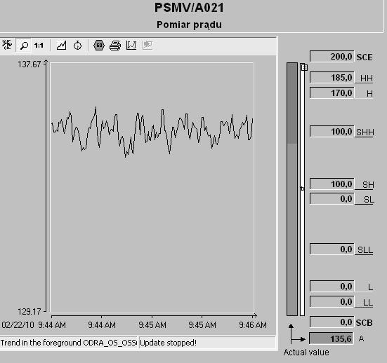Open the time range stopwatch icon

[77, 46]
